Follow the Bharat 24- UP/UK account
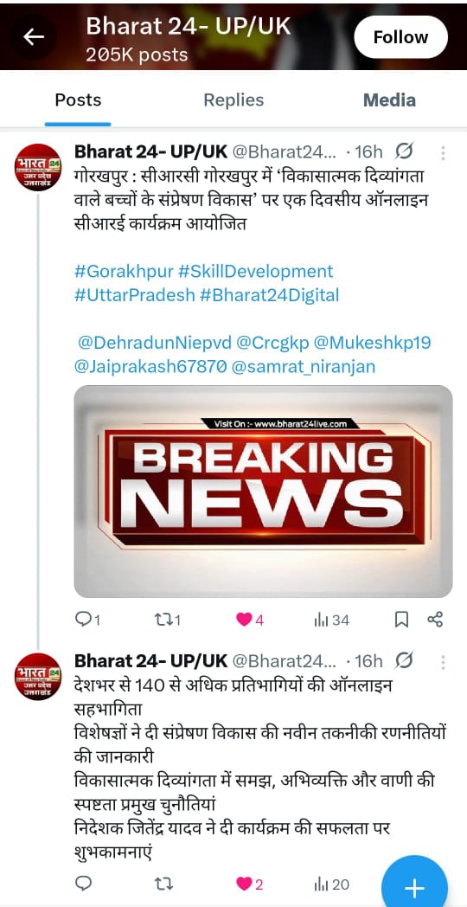The height and width of the screenshot is (907, 467). (400, 37)
